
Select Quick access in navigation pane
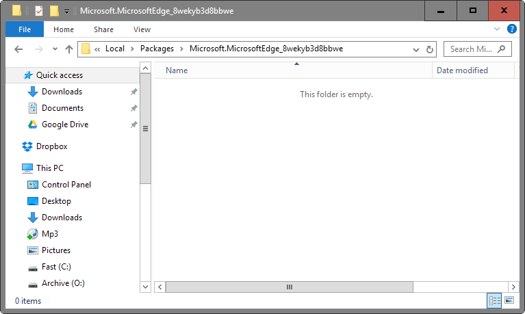[x=73, y=75]
